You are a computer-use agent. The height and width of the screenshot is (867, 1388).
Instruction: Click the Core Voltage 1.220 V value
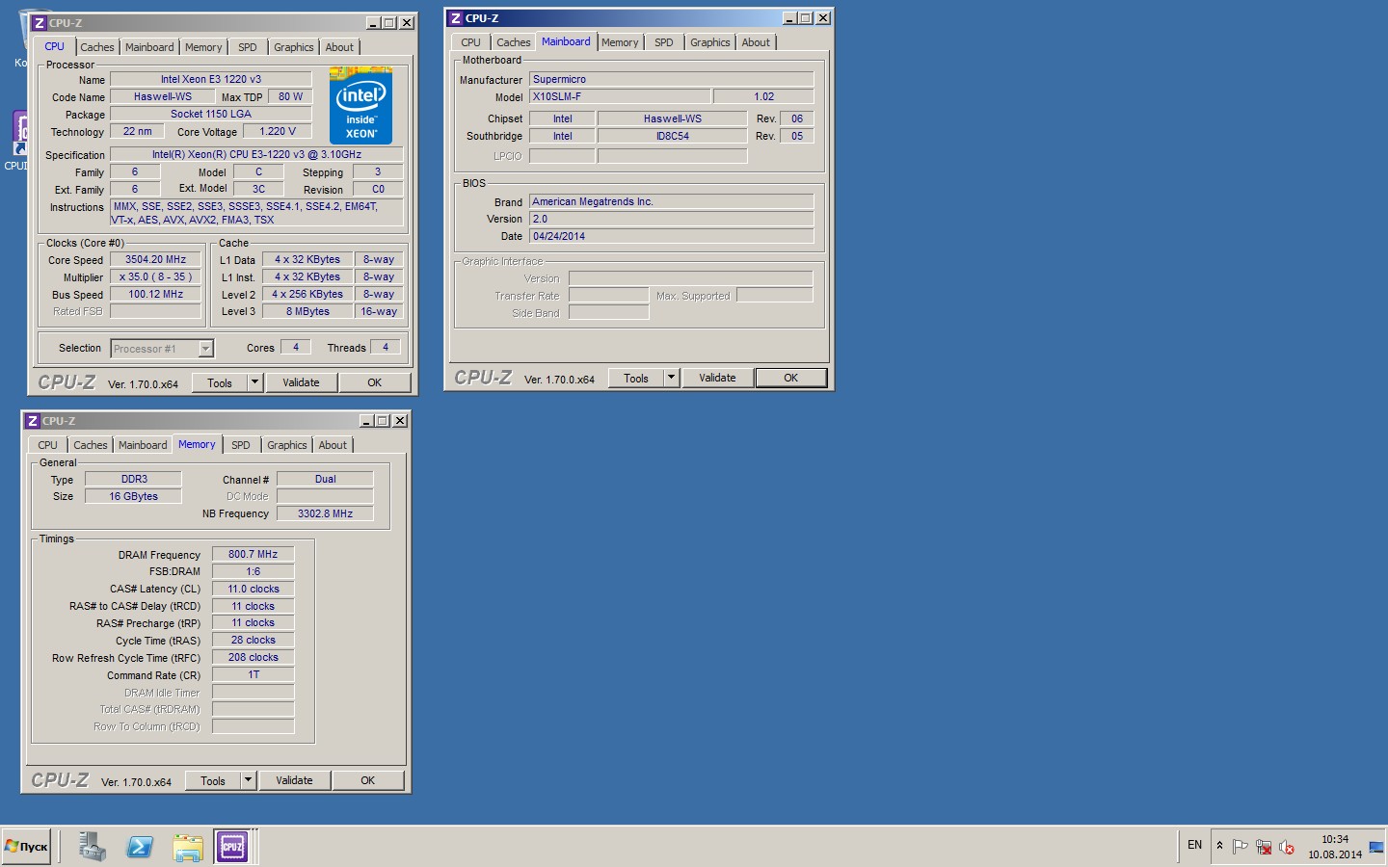278,132
